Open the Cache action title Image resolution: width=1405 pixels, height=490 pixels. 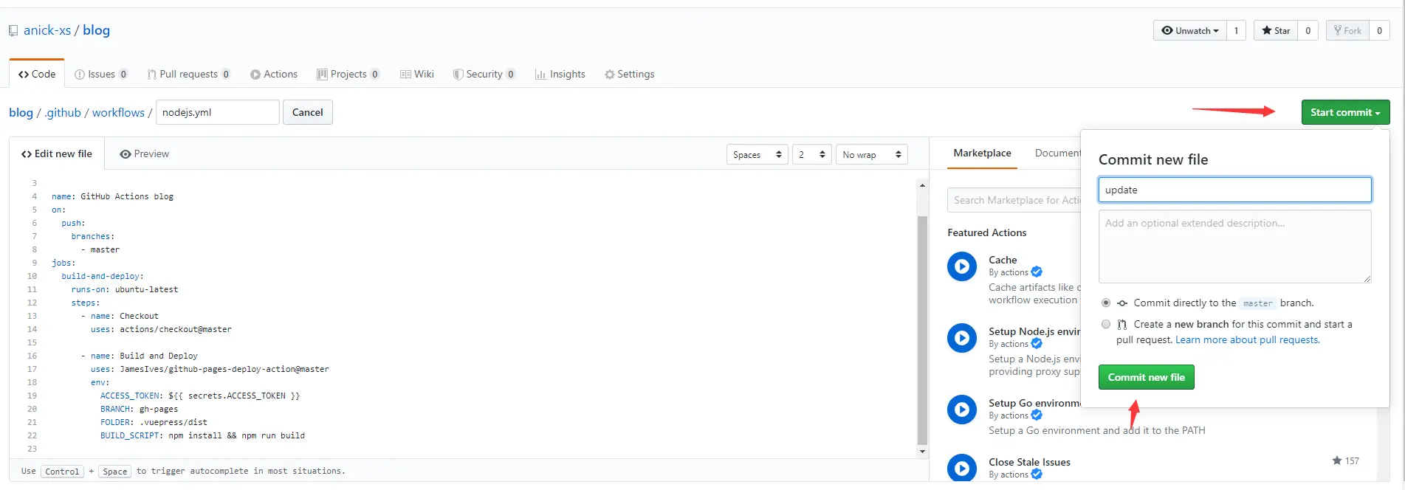[1003, 260]
